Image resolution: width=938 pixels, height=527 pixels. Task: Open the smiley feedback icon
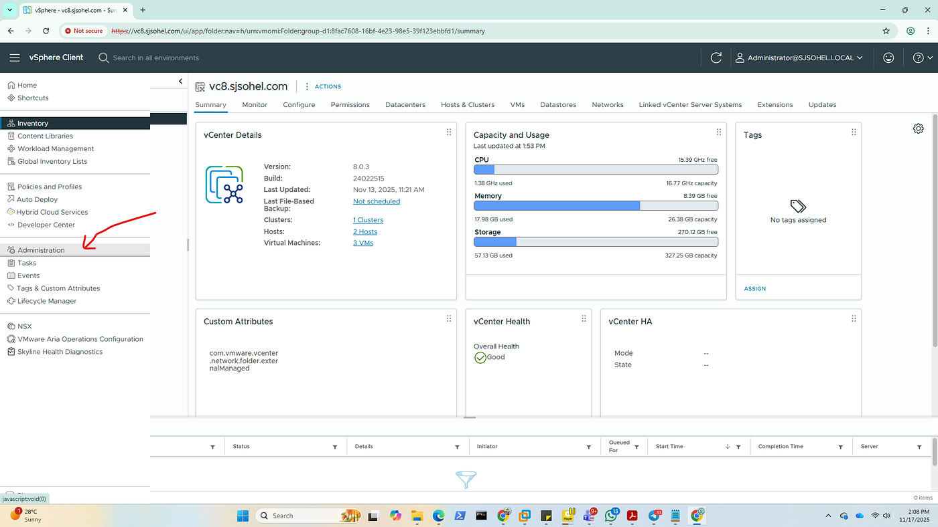pyautogui.click(x=888, y=58)
